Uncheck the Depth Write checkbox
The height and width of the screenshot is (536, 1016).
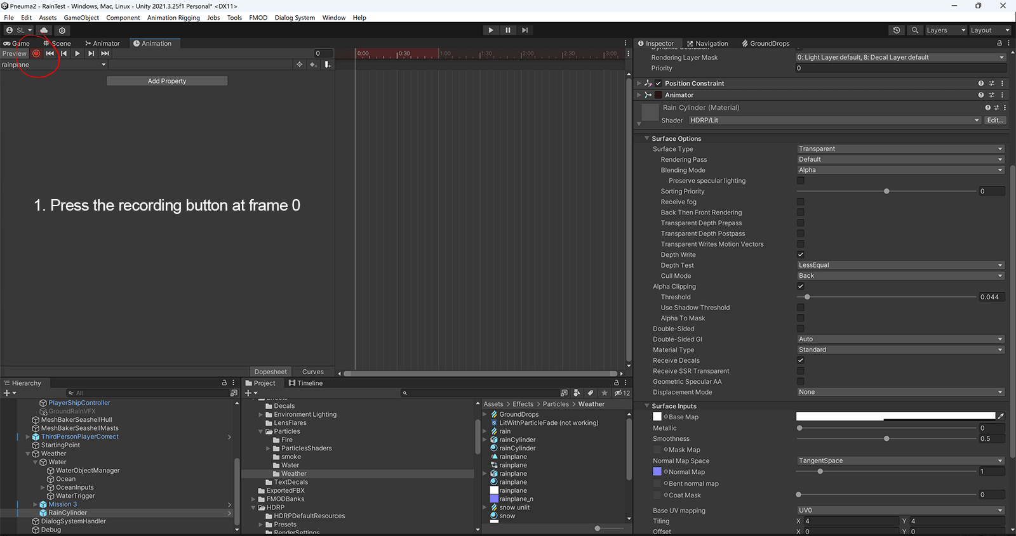click(x=801, y=254)
